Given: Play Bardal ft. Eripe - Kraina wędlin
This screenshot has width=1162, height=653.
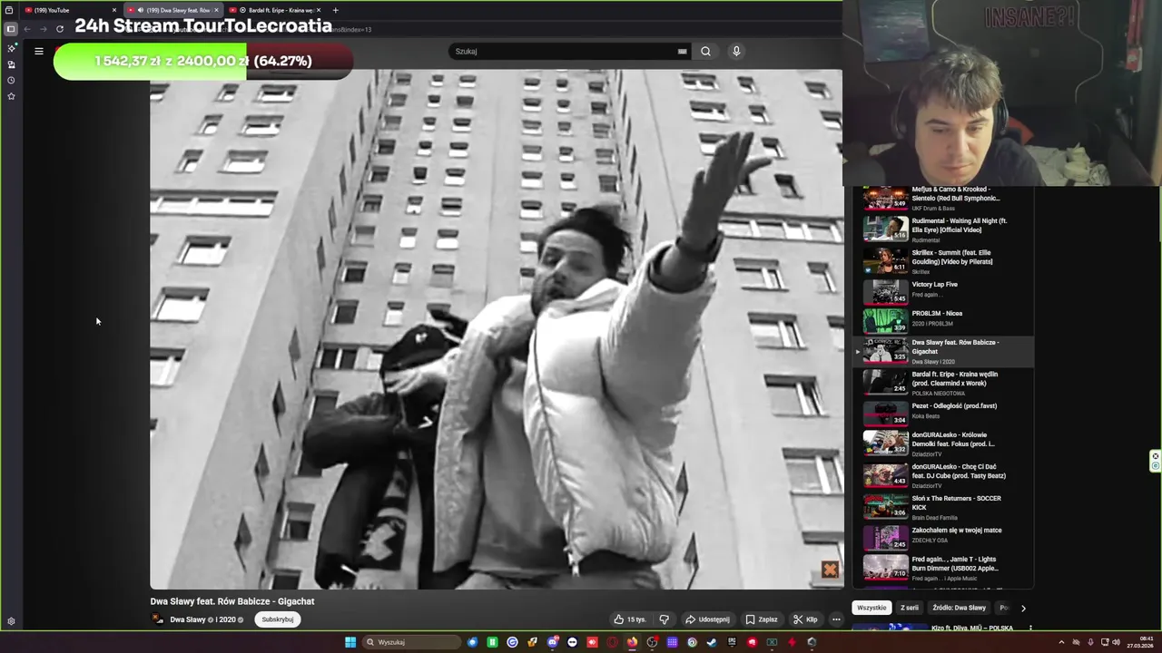Looking at the screenshot, I should [944, 383].
